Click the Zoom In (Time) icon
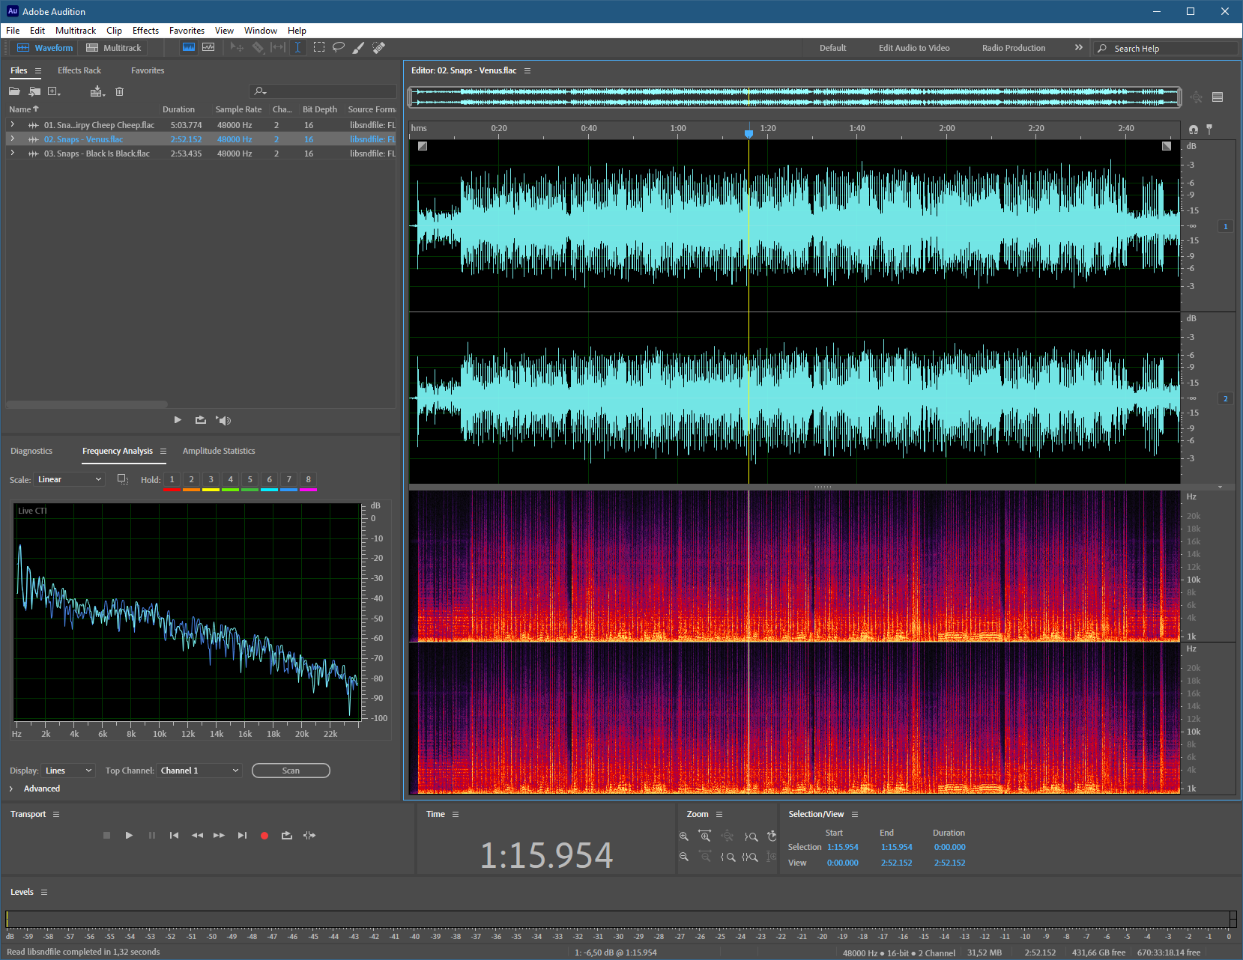 704,836
